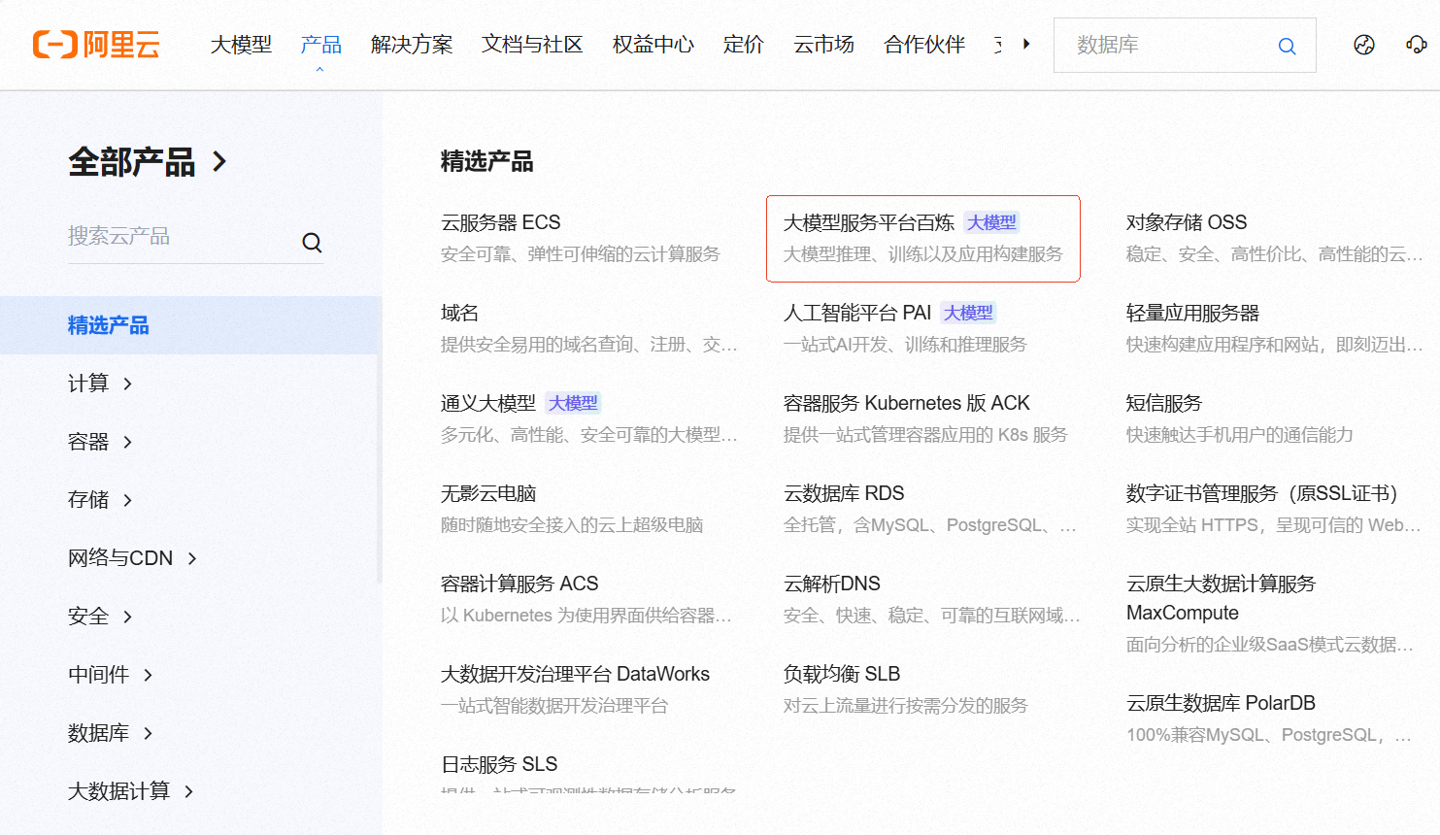
Task: Open the 解决方案 top menu
Action: coord(412,45)
